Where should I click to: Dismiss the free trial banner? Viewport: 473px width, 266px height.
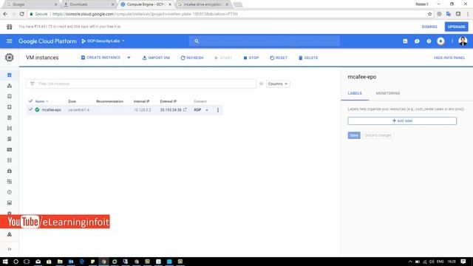(x=429, y=27)
